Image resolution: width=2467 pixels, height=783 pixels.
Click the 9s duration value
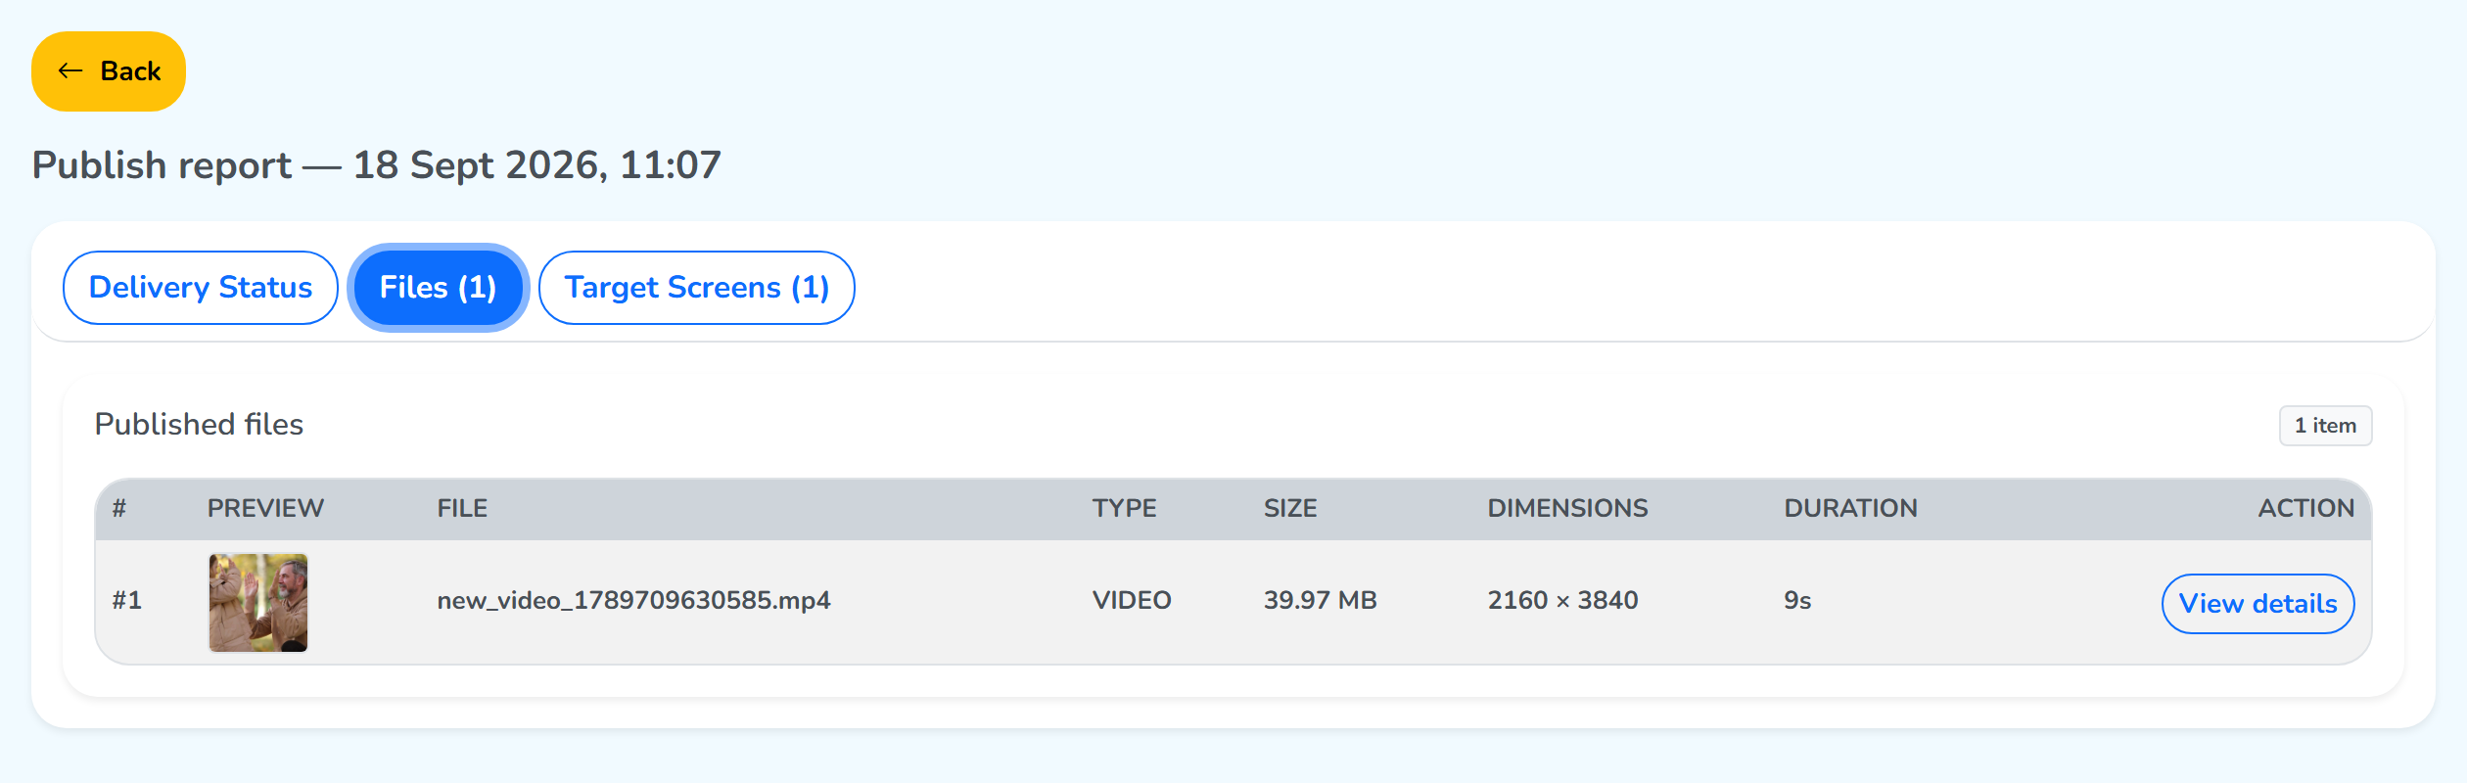pos(1797,600)
